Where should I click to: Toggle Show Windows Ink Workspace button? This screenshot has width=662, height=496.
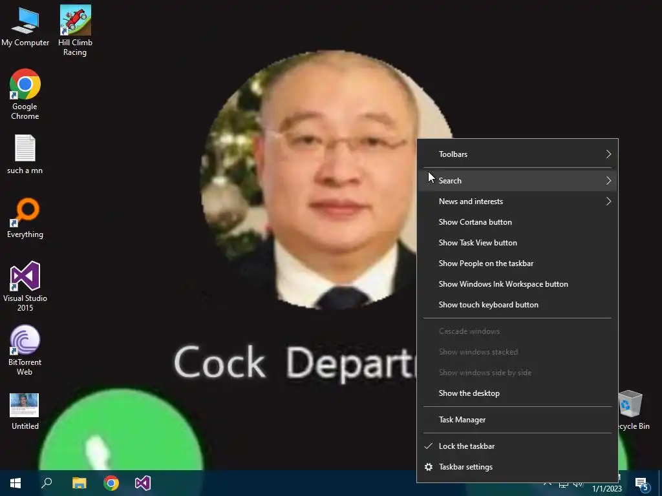tap(517, 284)
